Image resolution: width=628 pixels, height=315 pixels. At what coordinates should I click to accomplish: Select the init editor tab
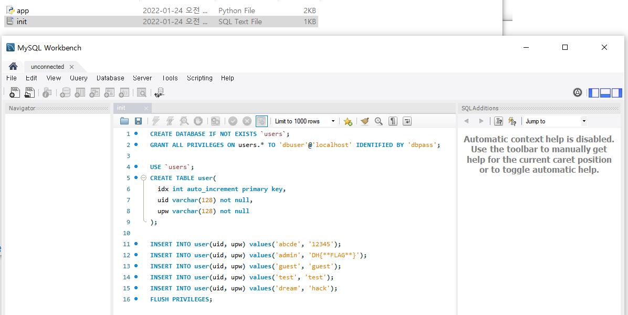[x=121, y=108]
